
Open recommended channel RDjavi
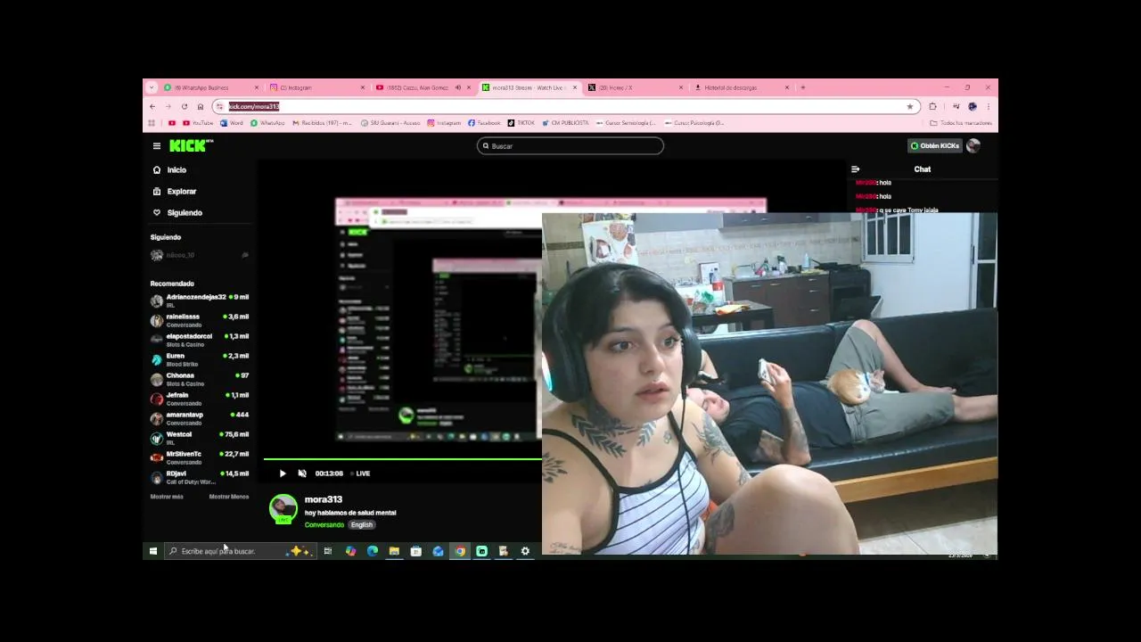pyautogui.click(x=200, y=477)
